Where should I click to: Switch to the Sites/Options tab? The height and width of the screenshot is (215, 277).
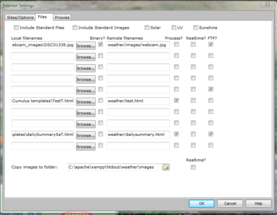[x=20, y=17]
